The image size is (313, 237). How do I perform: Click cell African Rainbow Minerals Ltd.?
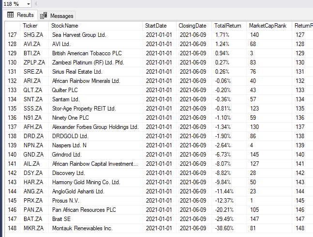(96, 81)
